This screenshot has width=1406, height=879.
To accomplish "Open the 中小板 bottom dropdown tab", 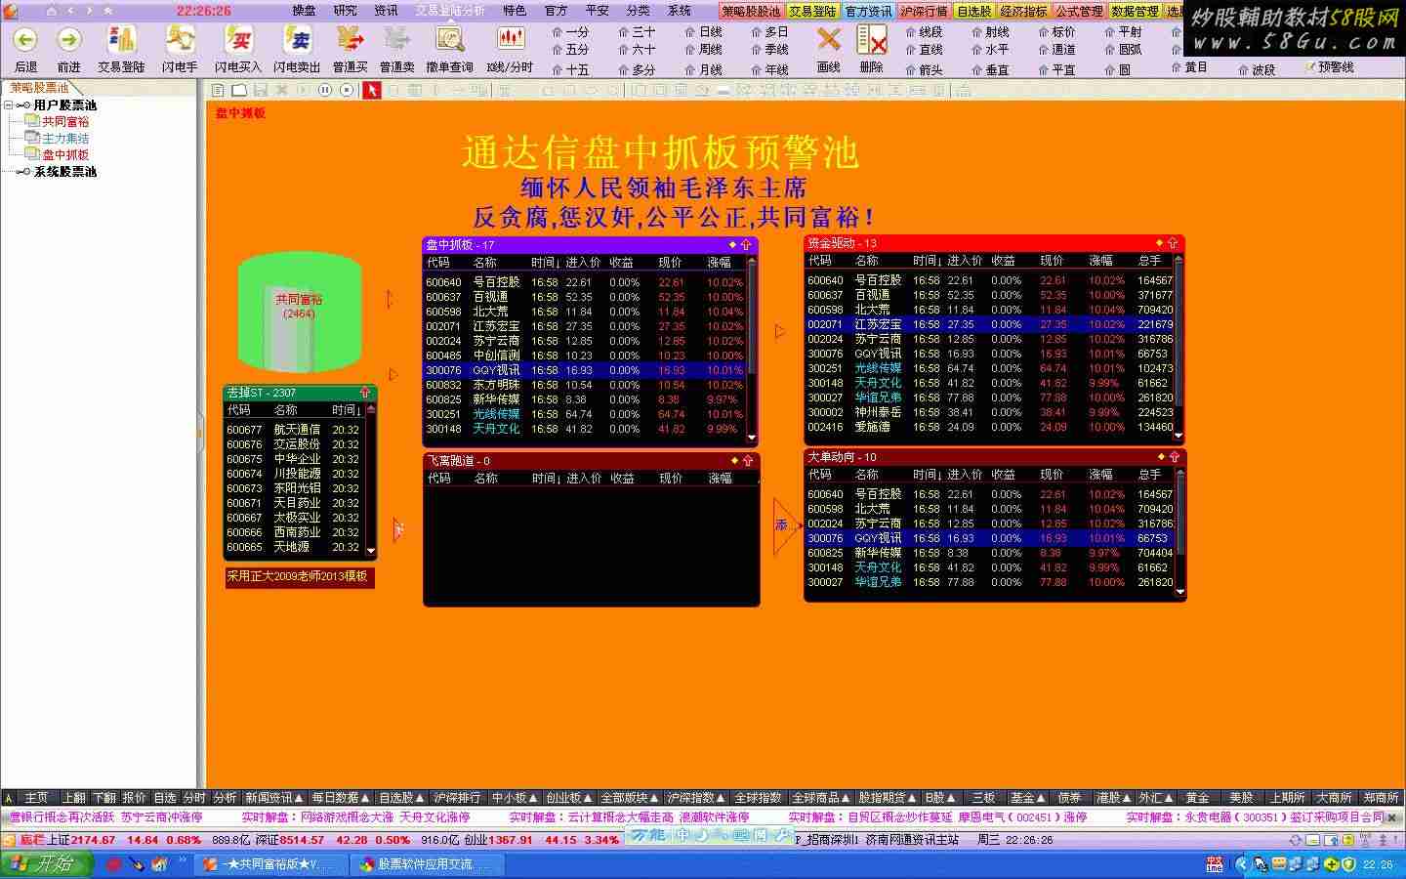I will 515,798.
